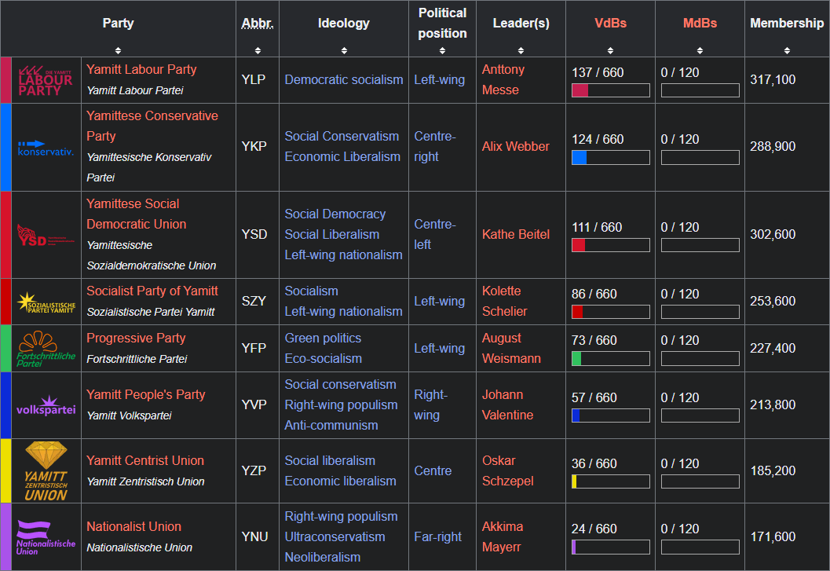Follow the Centre position link

click(x=433, y=470)
